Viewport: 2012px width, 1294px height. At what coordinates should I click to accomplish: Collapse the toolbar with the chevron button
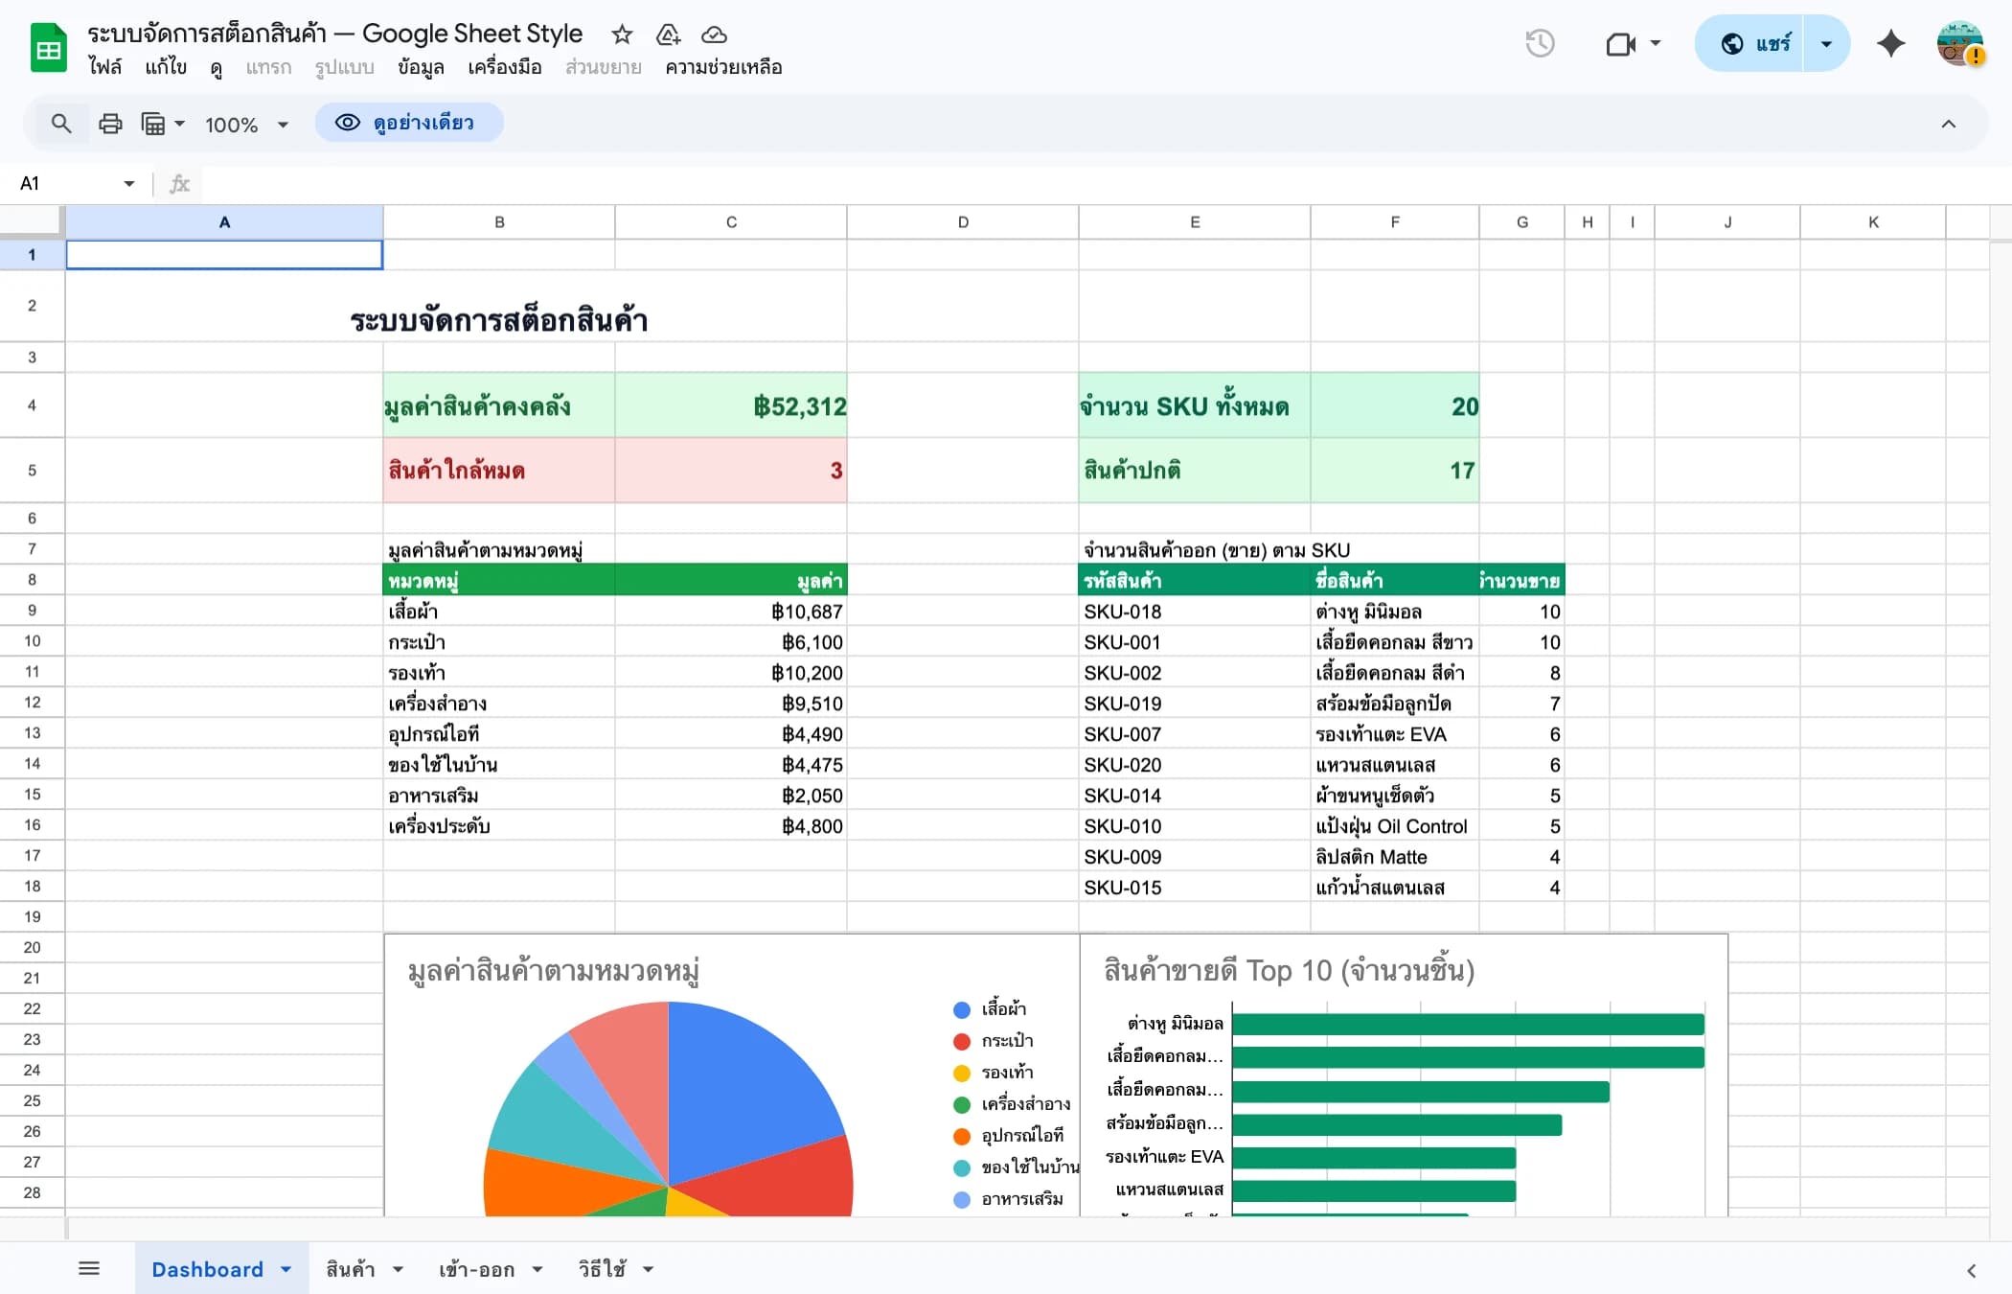pyautogui.click(x=1948, y=123)
